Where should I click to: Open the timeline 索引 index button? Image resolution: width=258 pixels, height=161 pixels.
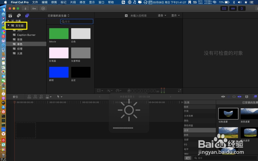15,97
